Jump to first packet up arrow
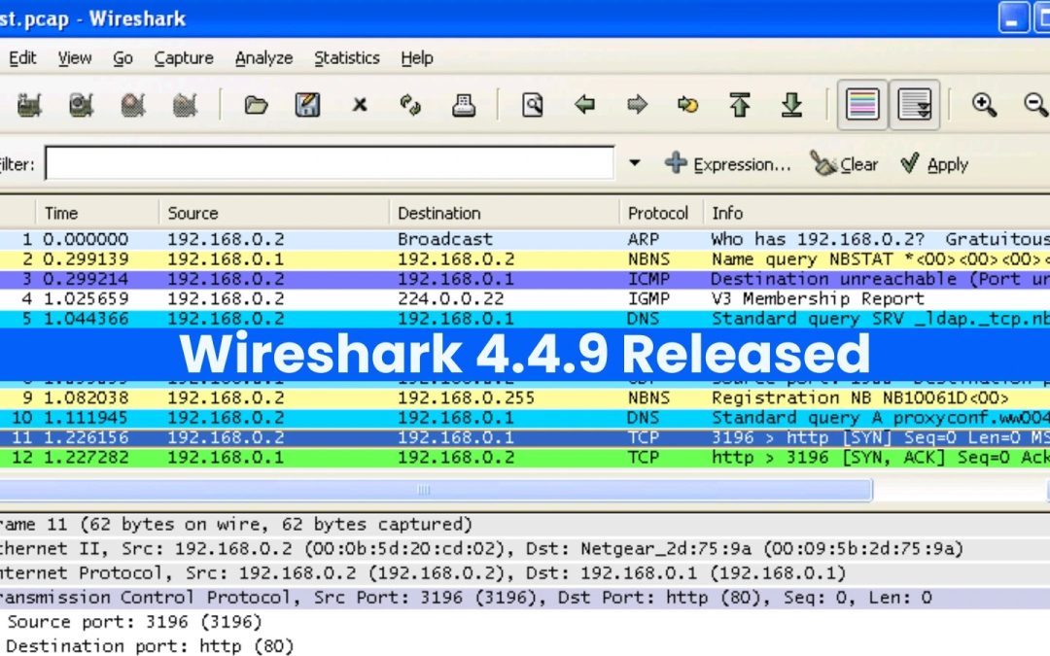This screenshot has height=656, width=1050. [740, 104]
